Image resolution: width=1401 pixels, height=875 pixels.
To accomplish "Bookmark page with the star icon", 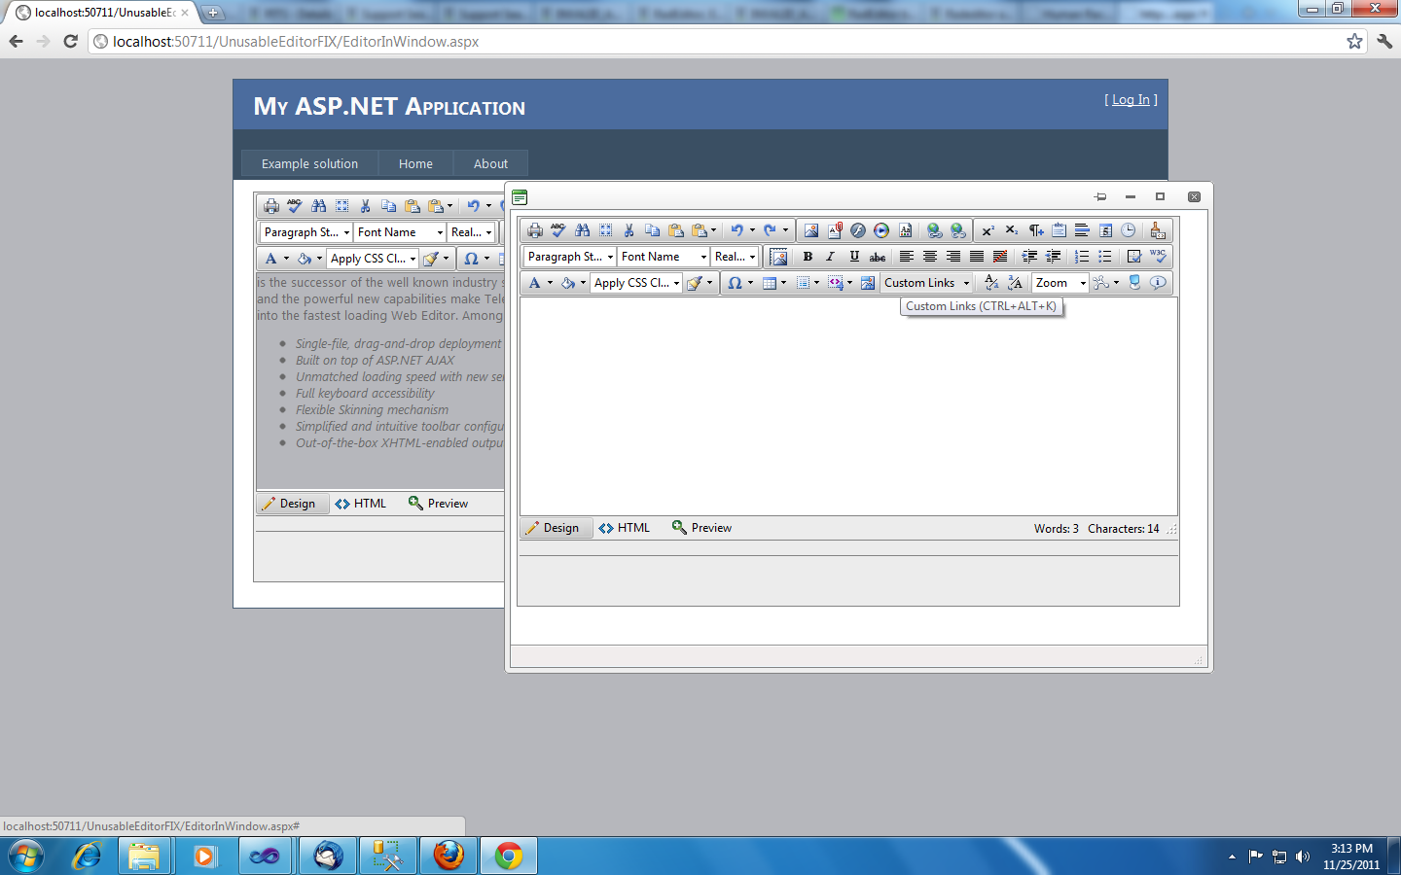I will coord(1354,41).
